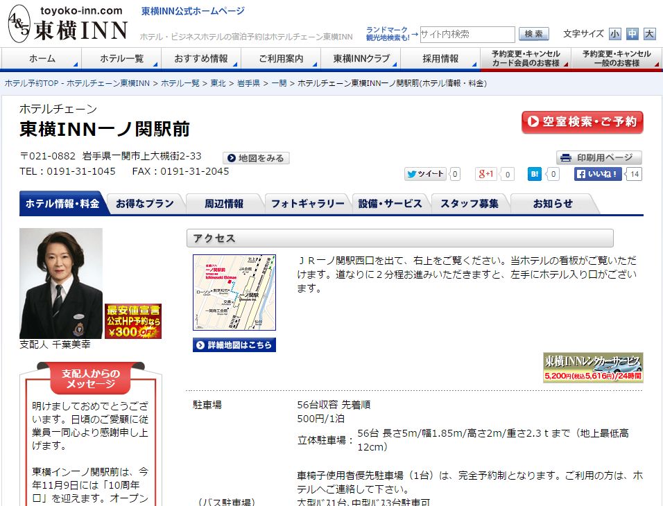Screen dimensions: 663x506
Task: Click the Twitter tweet count 0
Action: [454, 174]
